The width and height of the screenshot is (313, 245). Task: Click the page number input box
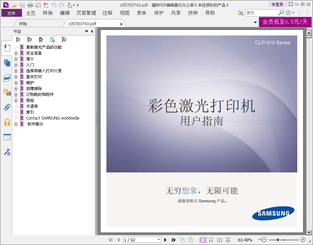pyautogui.click(x=140, y=240)
